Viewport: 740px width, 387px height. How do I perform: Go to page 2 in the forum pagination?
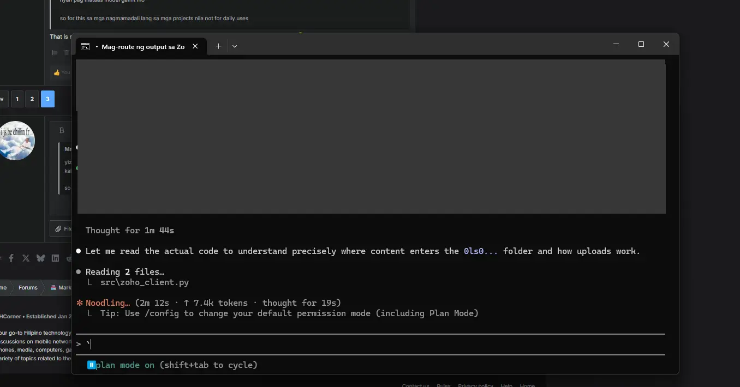(32, 99)
